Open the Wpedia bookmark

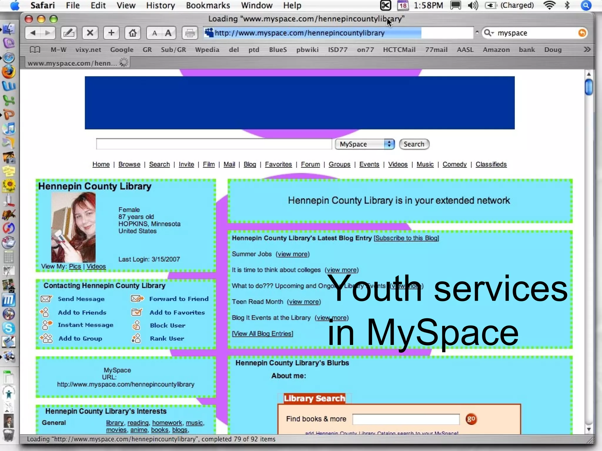point(207,50)
